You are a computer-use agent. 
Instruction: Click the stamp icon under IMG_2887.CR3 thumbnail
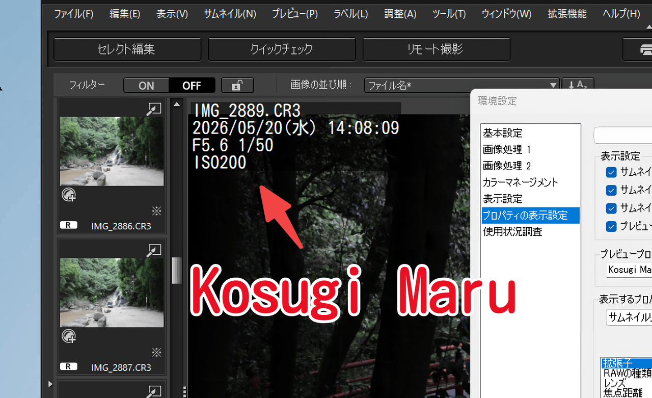68,336
